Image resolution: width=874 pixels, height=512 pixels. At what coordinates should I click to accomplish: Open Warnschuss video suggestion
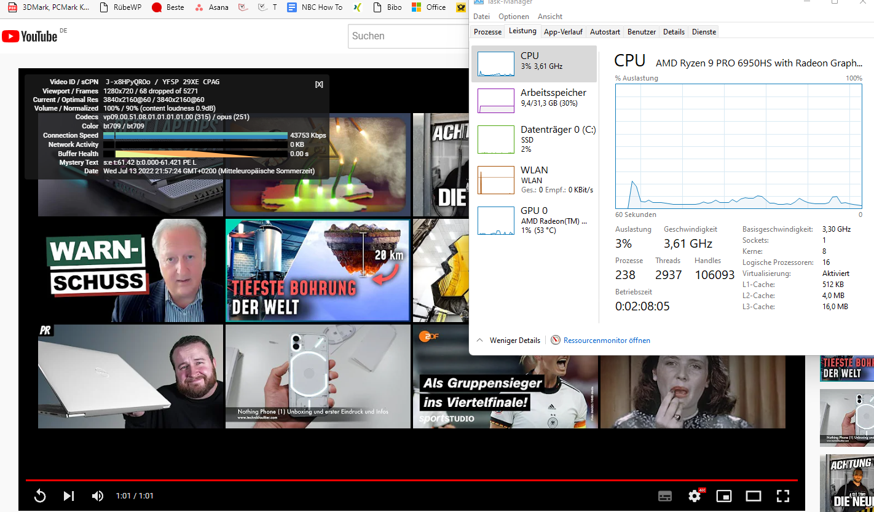[x=130, y=270]
